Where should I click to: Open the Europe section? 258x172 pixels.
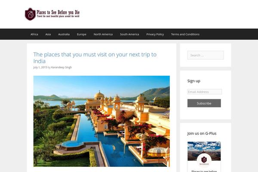82,34
